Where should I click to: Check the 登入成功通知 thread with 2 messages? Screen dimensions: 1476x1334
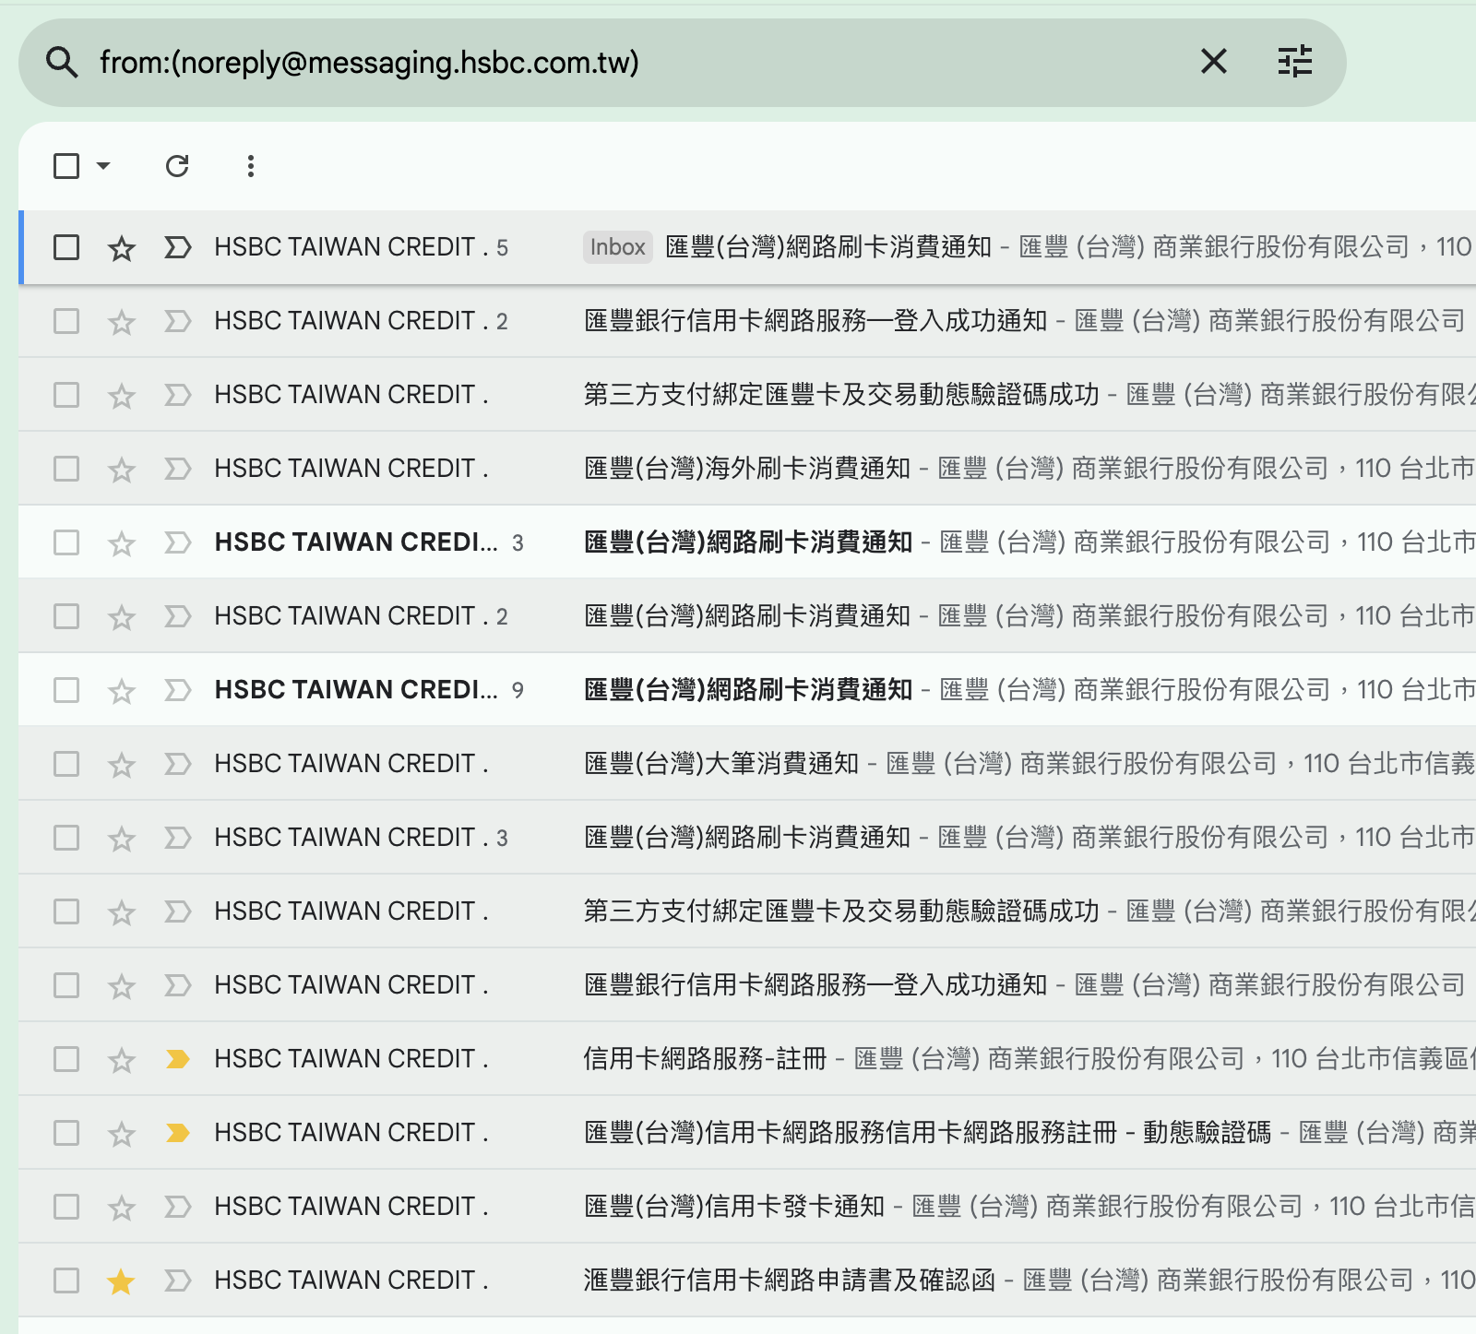click(x=66, y=321)
